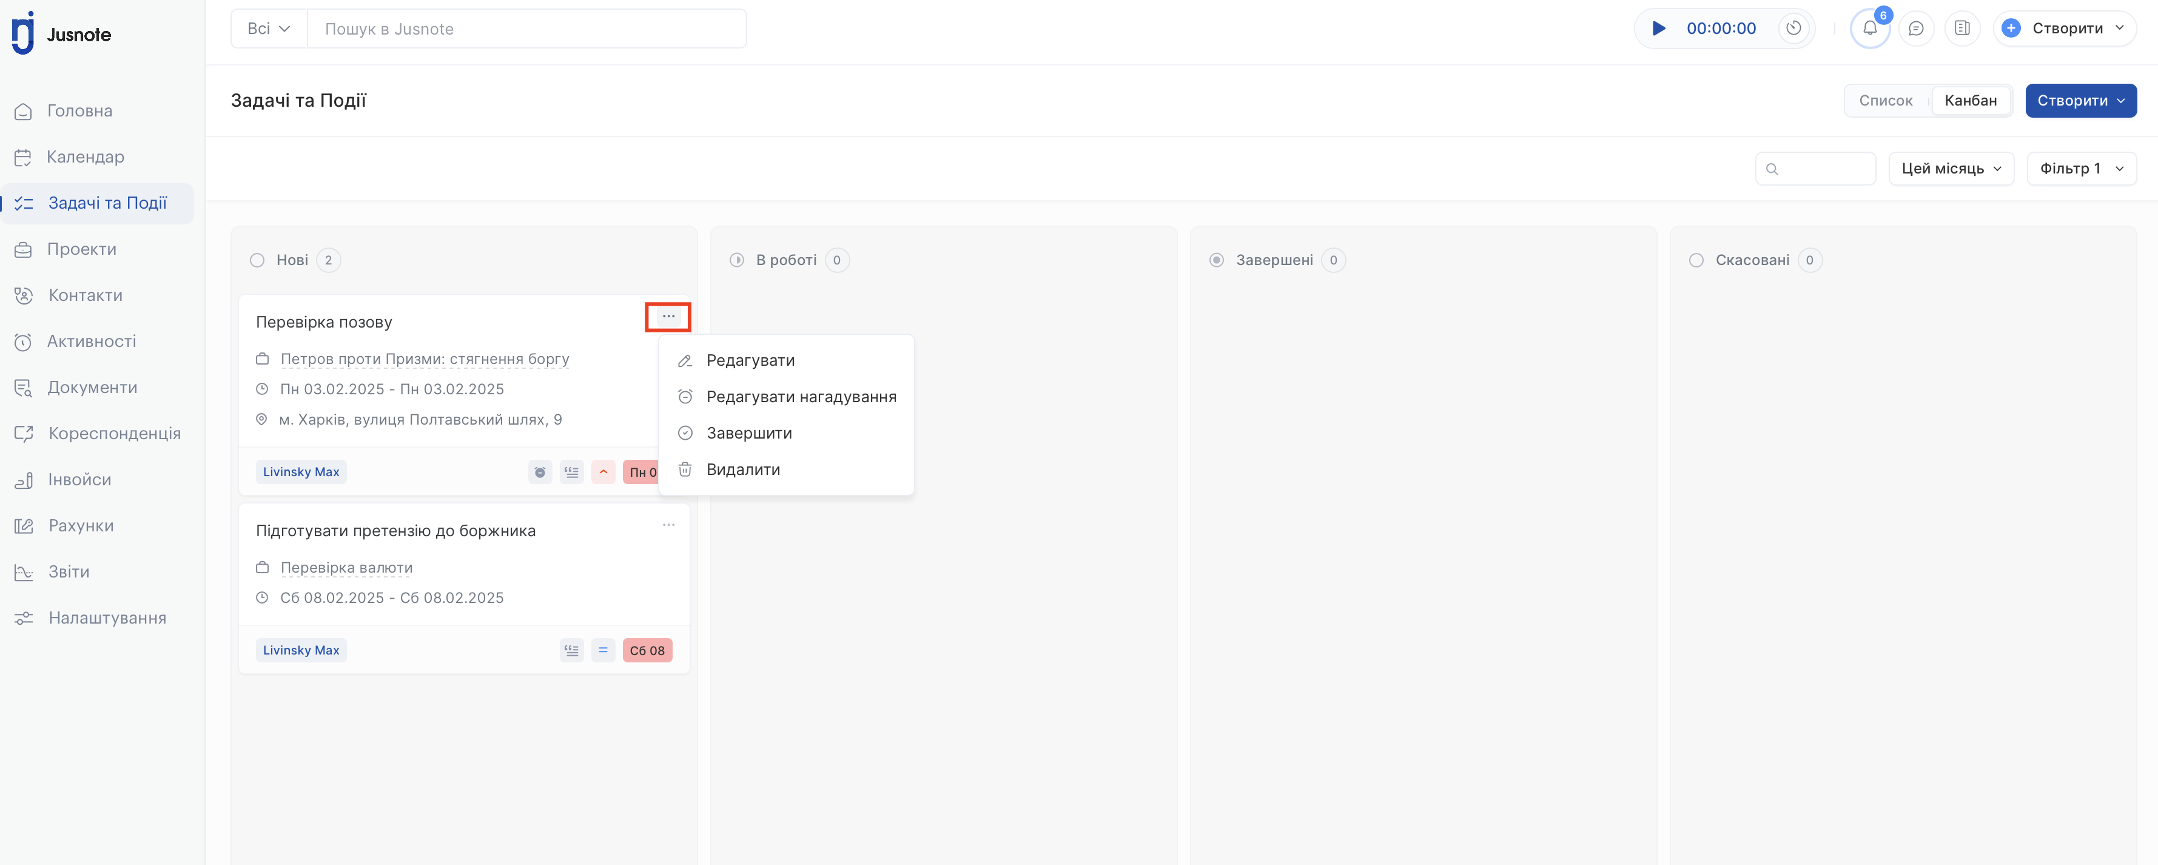
Task: Click the blue Створити button
Action: [x=2081, y=101]
